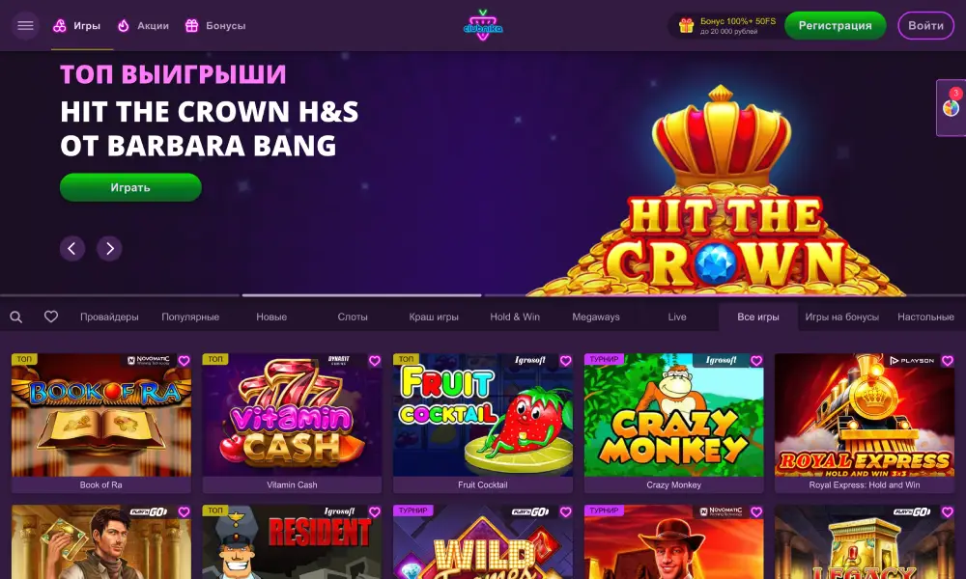The image size is (966, 579).
Task: Open the hamburger menu icon
Action: tap(25, 25)
